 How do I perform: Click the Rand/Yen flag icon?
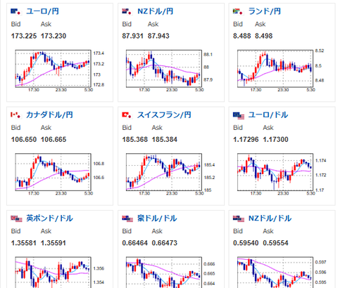point(238,11)
